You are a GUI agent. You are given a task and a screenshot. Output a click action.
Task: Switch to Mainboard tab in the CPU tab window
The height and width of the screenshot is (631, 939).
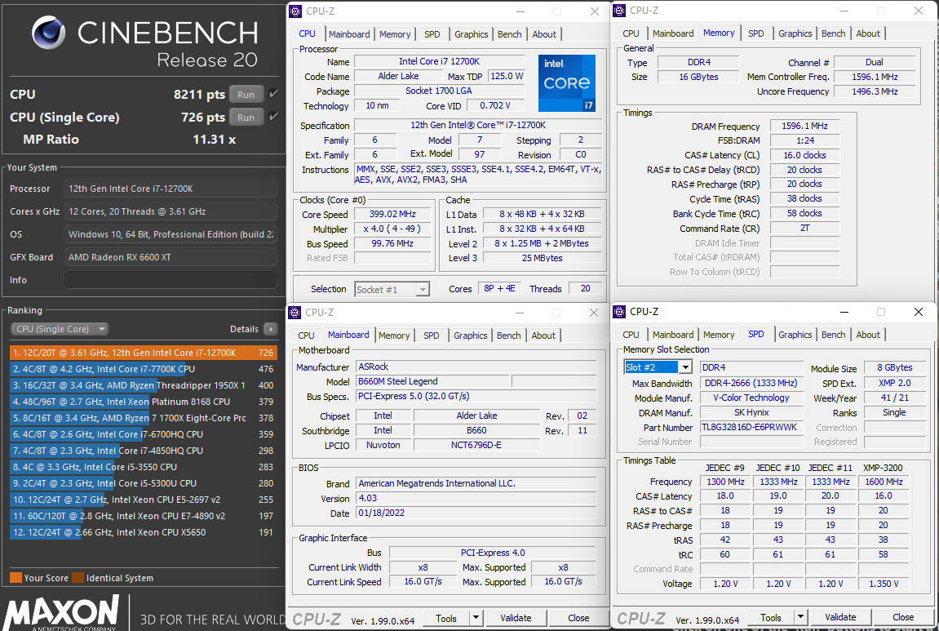[x=349, y=34]
